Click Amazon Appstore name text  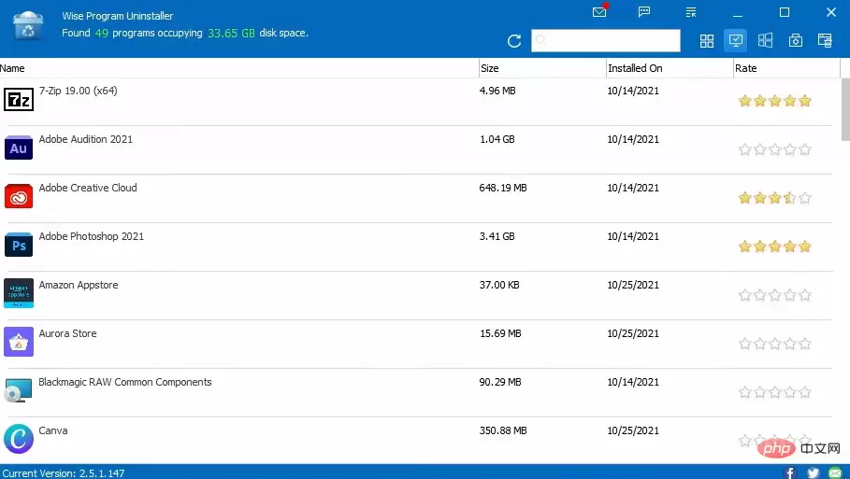[78, 285]
